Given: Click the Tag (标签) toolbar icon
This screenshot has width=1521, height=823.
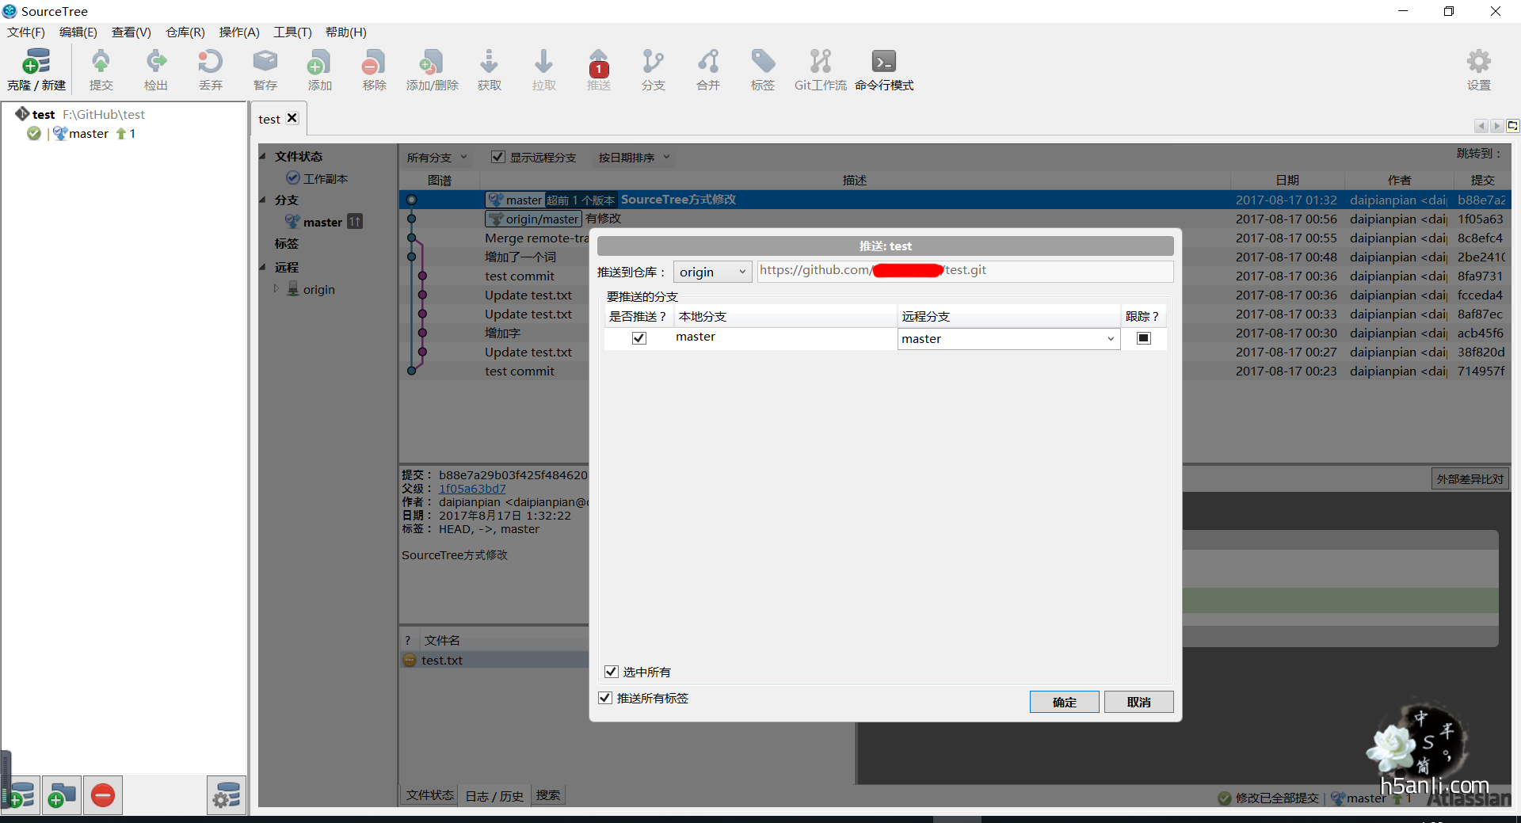Looking at the screenshot, I should point(763,69).
